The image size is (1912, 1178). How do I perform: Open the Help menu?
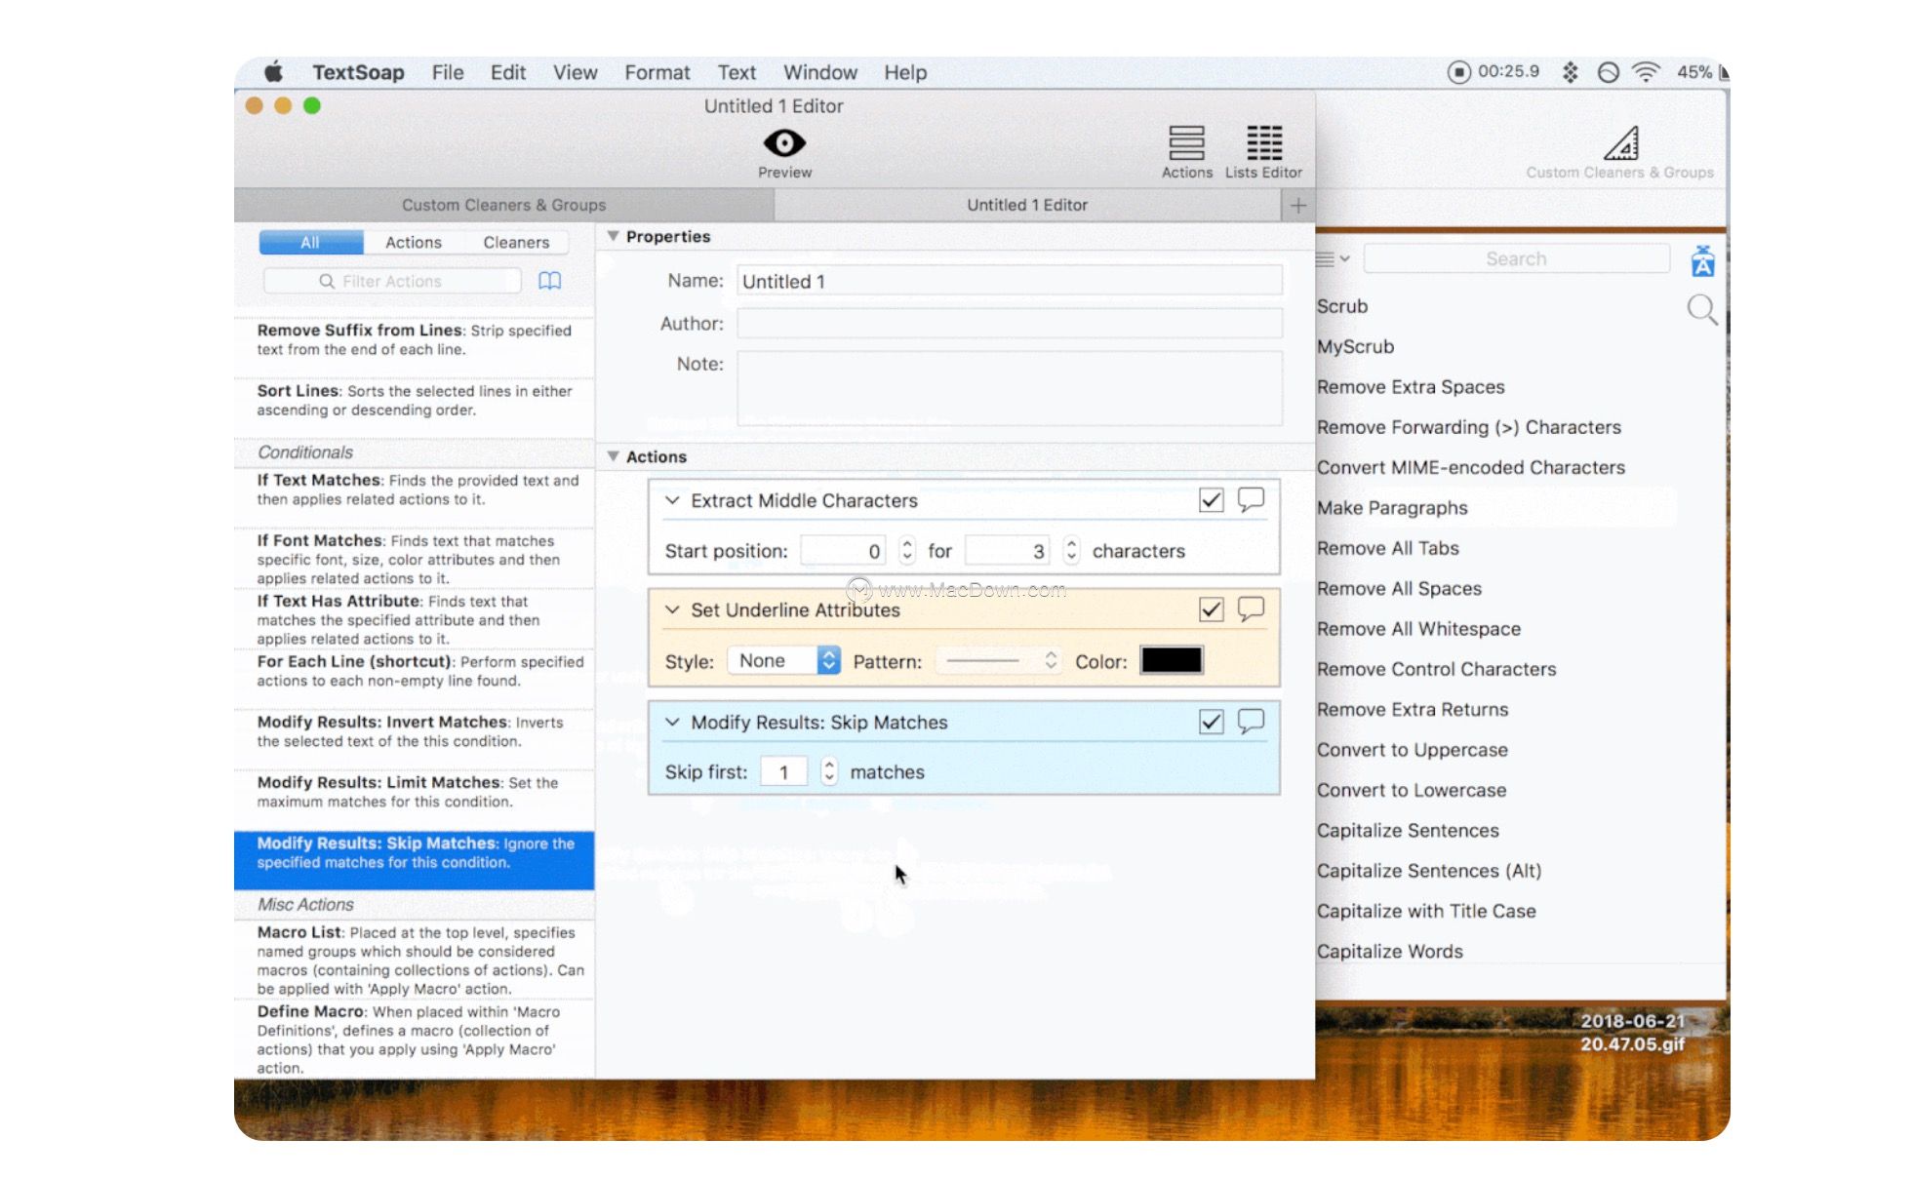(905, 72)
